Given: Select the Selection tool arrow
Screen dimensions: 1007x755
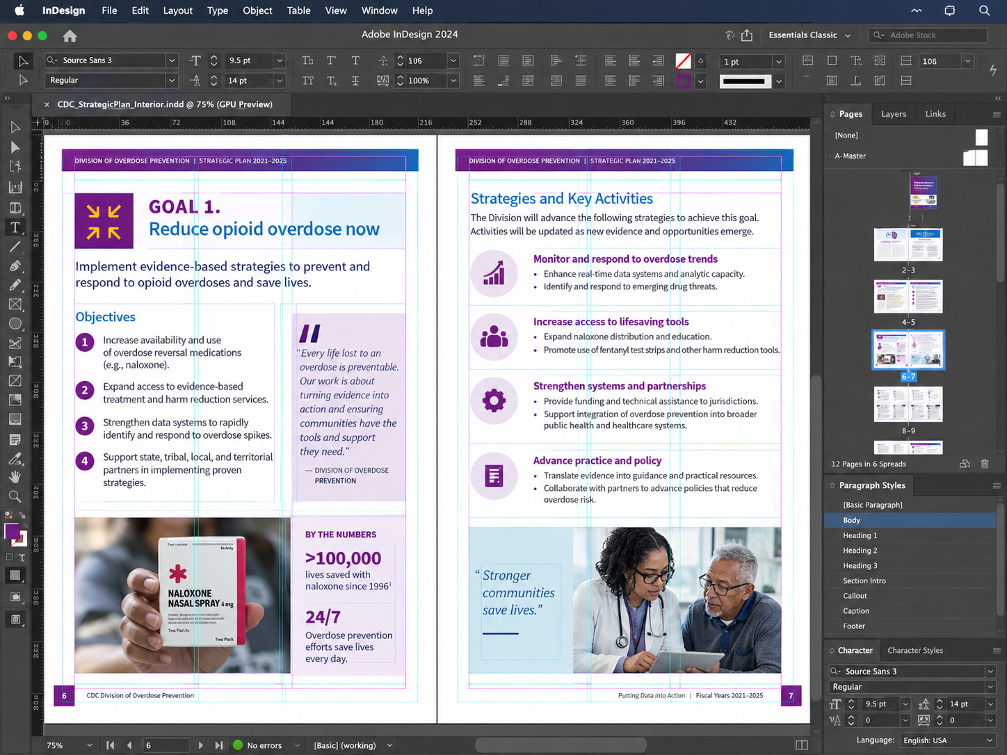Looking at the screenshot, I should [15, 127].
